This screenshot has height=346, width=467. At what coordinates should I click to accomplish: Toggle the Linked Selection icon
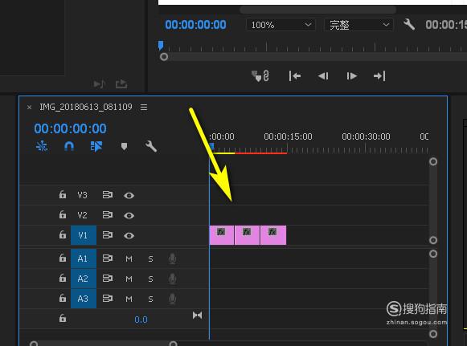(96, 146)
